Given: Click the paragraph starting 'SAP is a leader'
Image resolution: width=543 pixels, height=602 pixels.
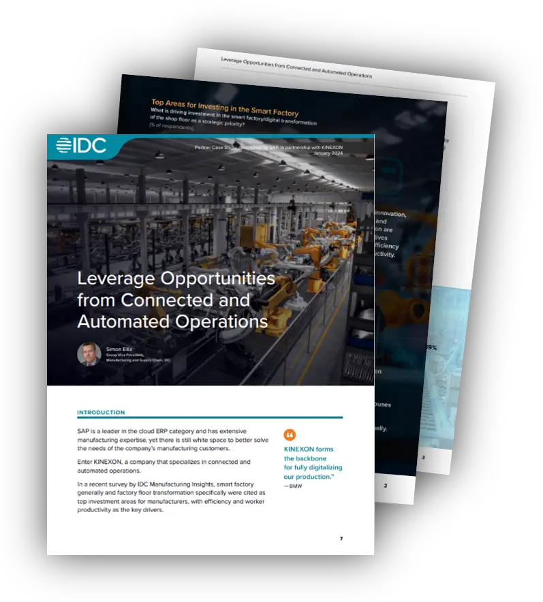Looking at the screenshot, I should point(173,440).
